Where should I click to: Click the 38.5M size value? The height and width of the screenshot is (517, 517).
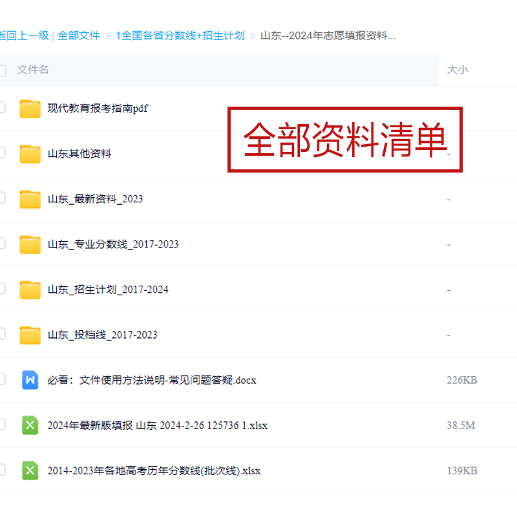tap(461, 425)
